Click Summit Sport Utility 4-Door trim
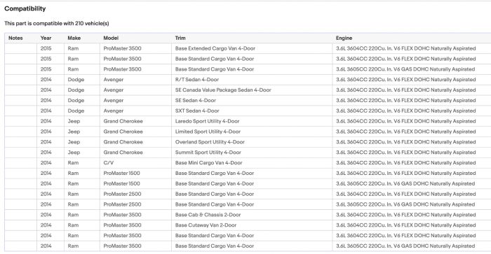Image resolution: width=491 pixels, height=254 pixels. click(208, 153)
